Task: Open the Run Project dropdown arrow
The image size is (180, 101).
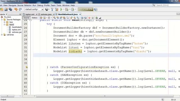Action: coord(64,9)
